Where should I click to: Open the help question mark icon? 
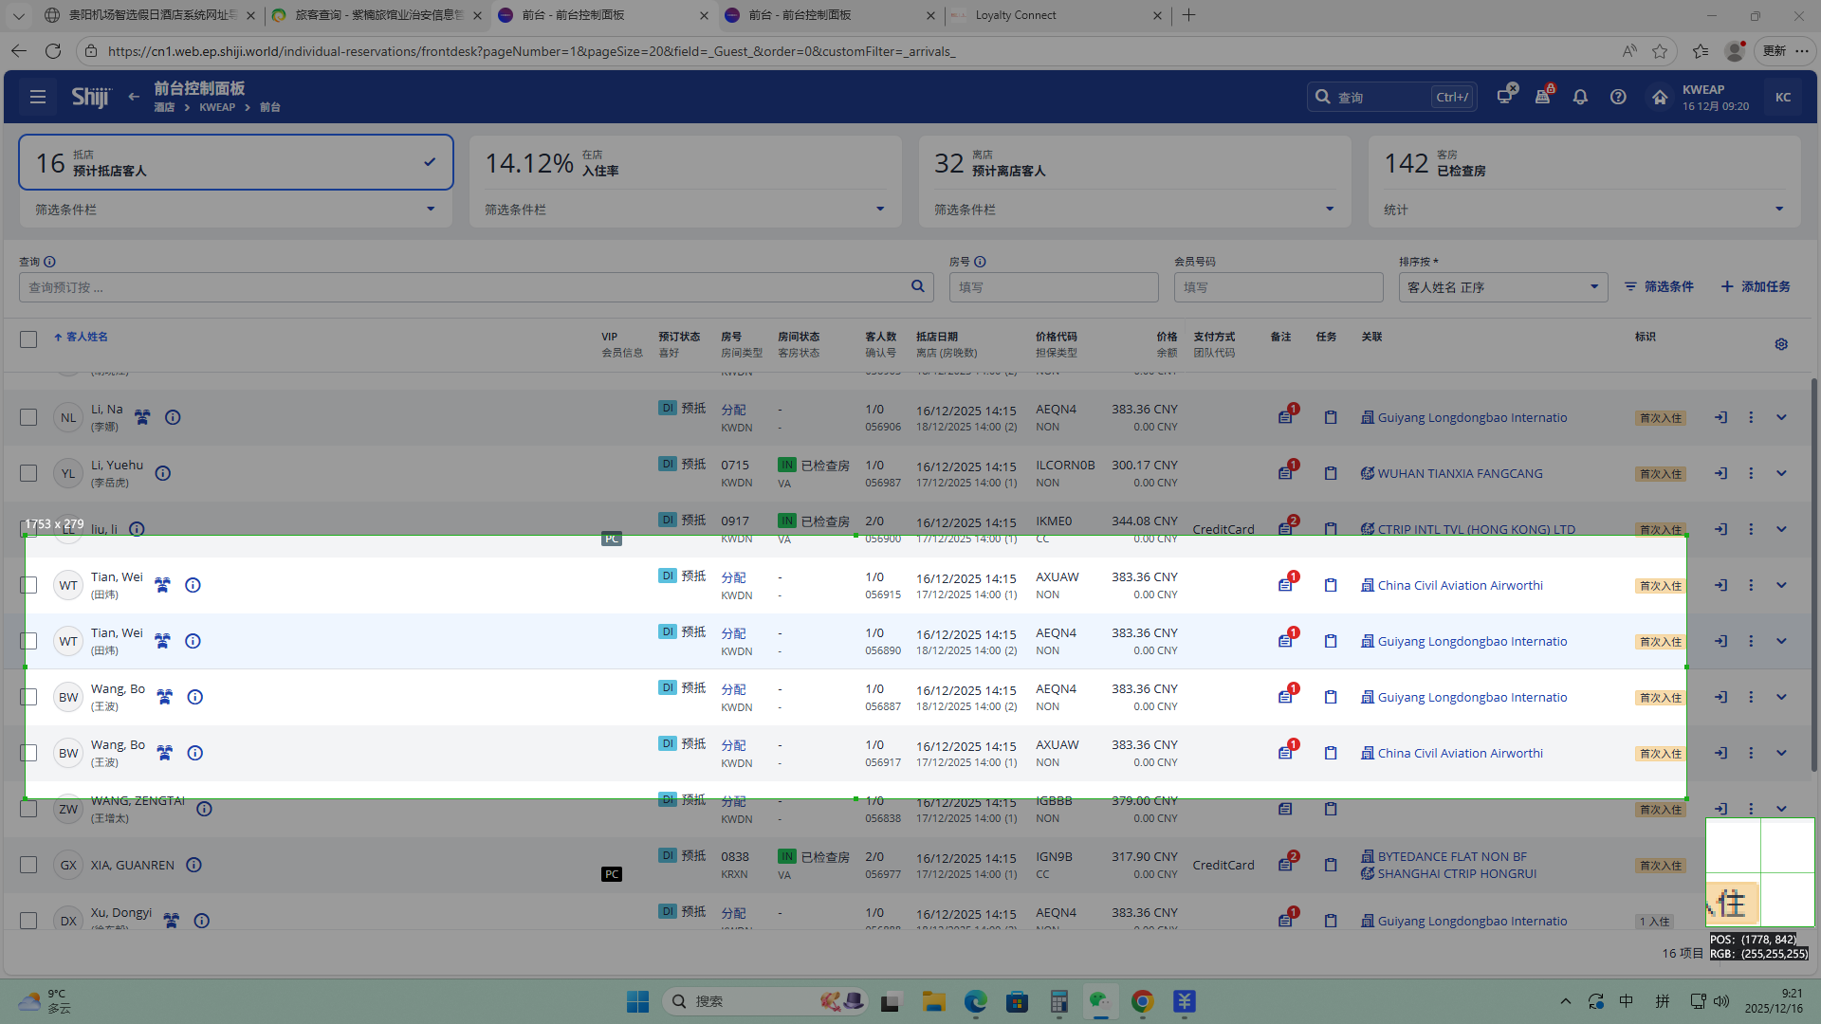[1618, 97]
